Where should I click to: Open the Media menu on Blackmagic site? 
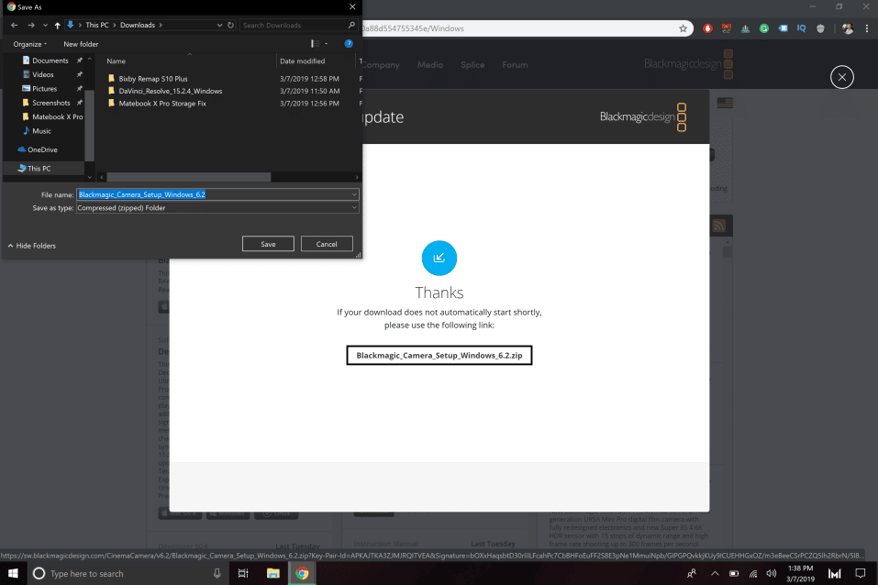click(x=430, y=65)
